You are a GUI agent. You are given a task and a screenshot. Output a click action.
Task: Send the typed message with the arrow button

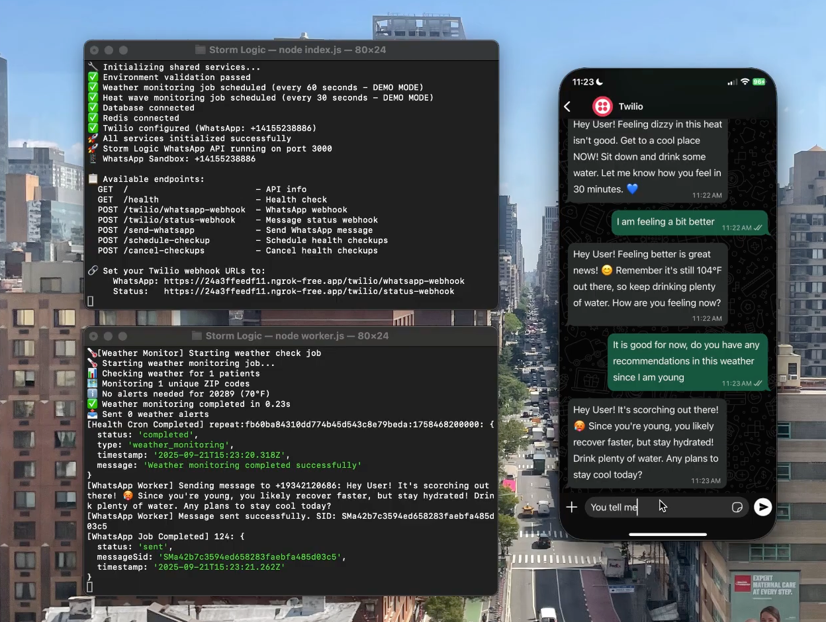763,507
